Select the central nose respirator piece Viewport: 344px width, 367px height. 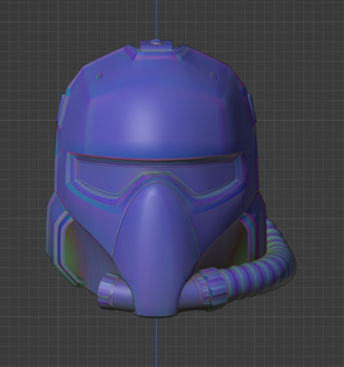pos(156,251)
